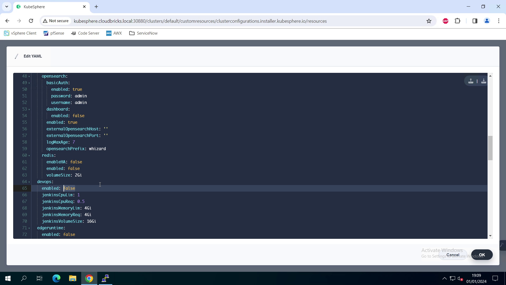This screenshot has height=285, width=506.
Task: Launch Microsoft Edge from the taskbar
Action: (x=56, y=278)
